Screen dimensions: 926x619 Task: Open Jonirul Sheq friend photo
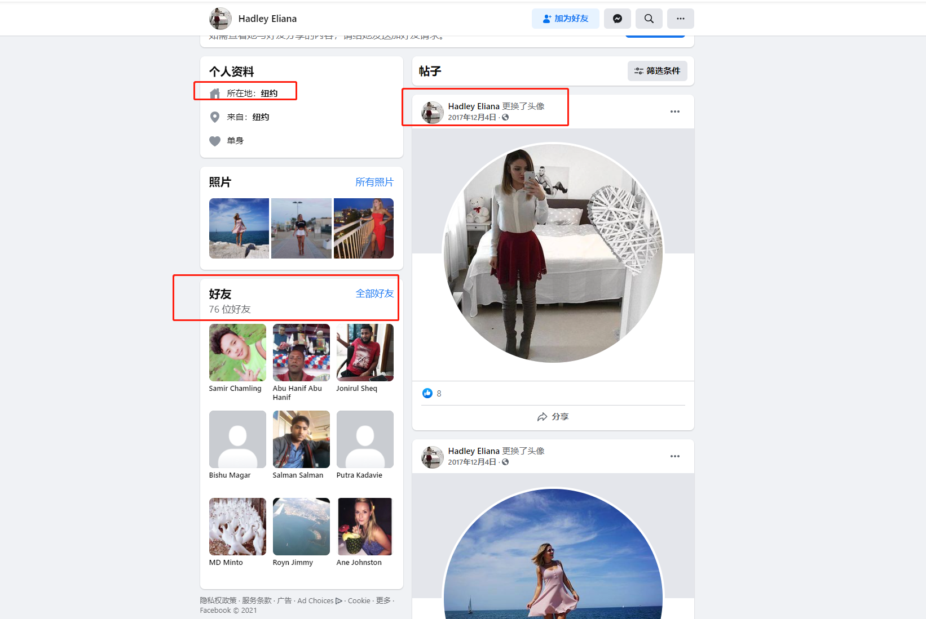(365, 353)
